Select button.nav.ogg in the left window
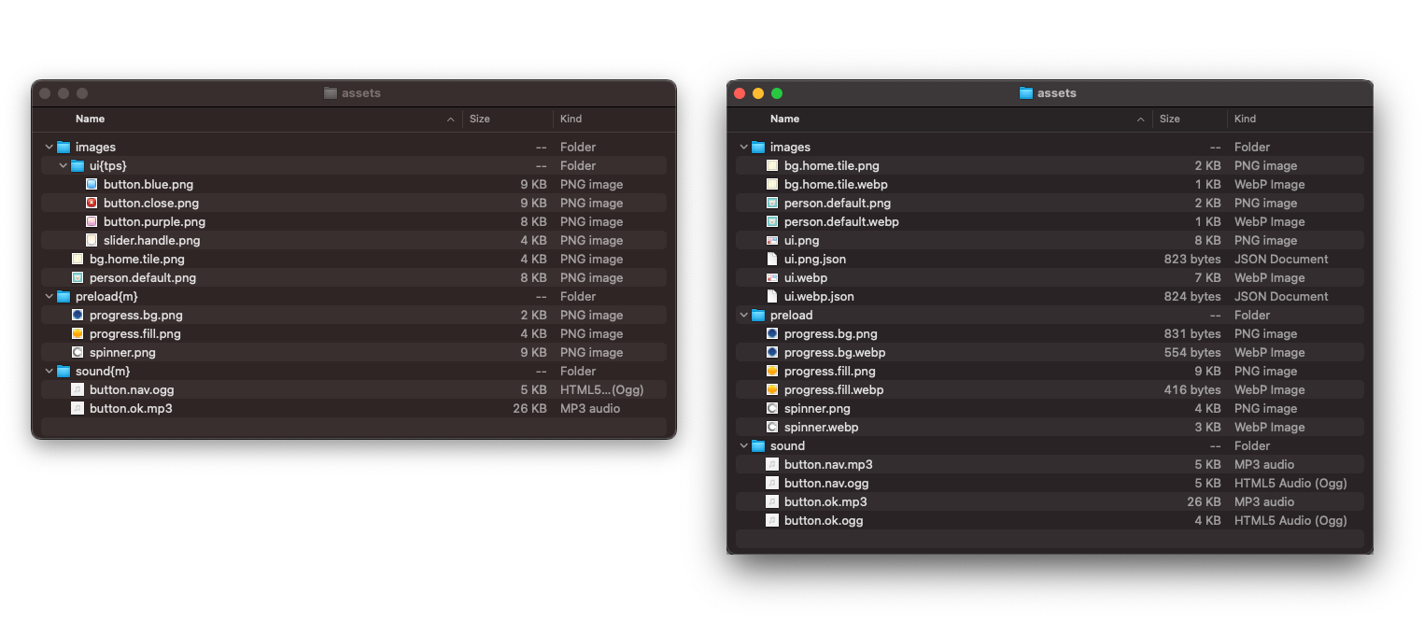This screenshot has width=1424, height=620. [x=132, y=389]
